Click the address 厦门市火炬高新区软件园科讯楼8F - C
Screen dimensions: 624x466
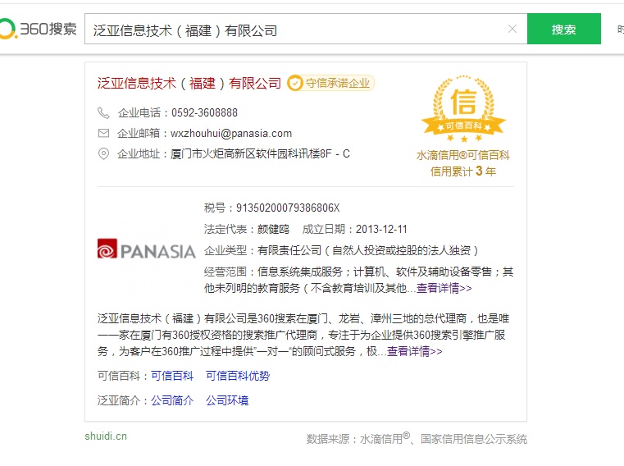[260, 153]
